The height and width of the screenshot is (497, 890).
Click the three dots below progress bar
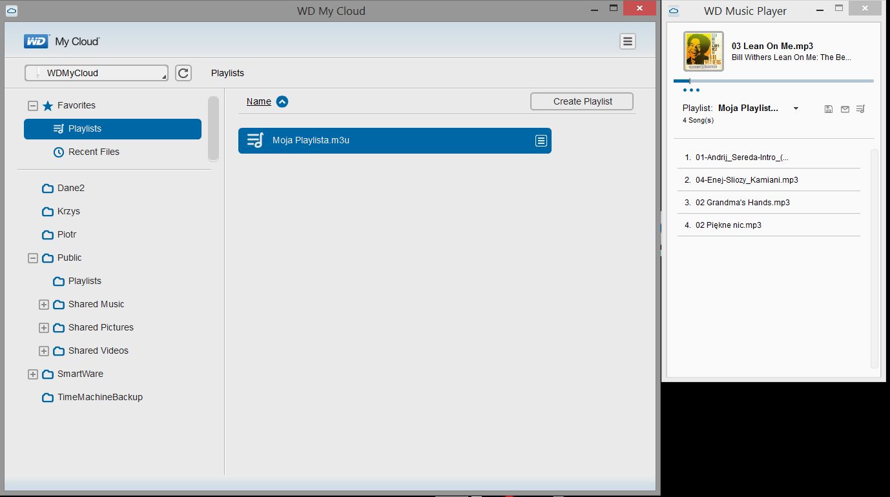(691, 90)
